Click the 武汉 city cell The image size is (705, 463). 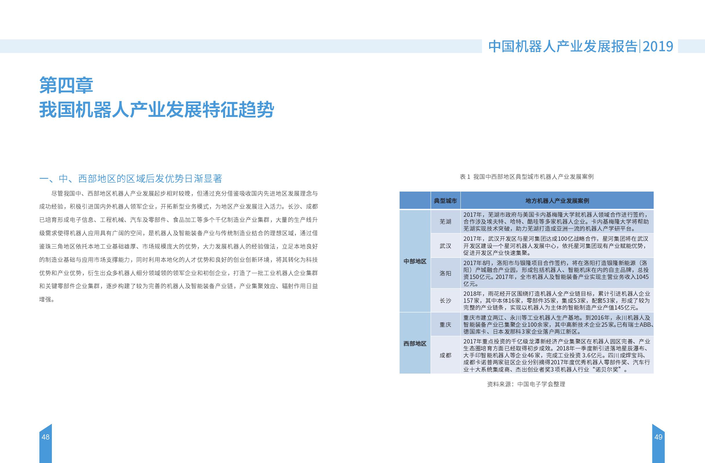pos(445,246)
